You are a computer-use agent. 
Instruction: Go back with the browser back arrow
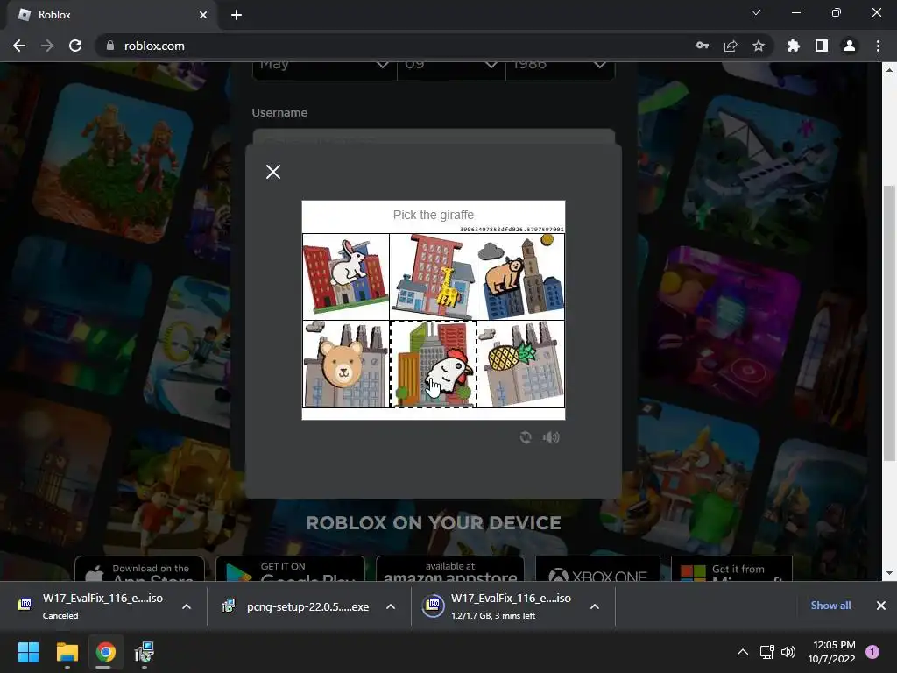[x=19, y=46]
